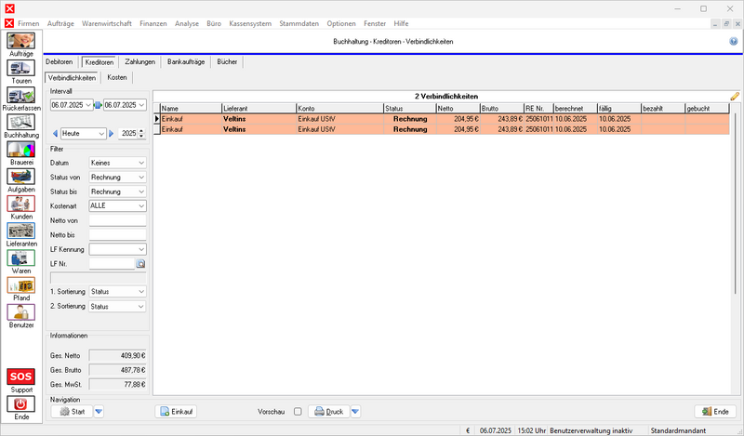Click the Lieferant column header
This screenshot has width=744, height=436.
pos(258,107)
